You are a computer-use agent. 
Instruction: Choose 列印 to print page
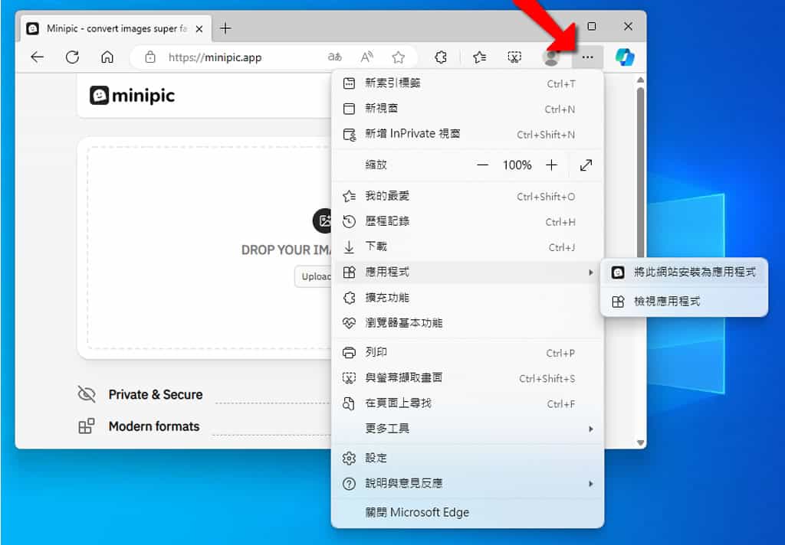pyautogui.click(x=468, y=353)
